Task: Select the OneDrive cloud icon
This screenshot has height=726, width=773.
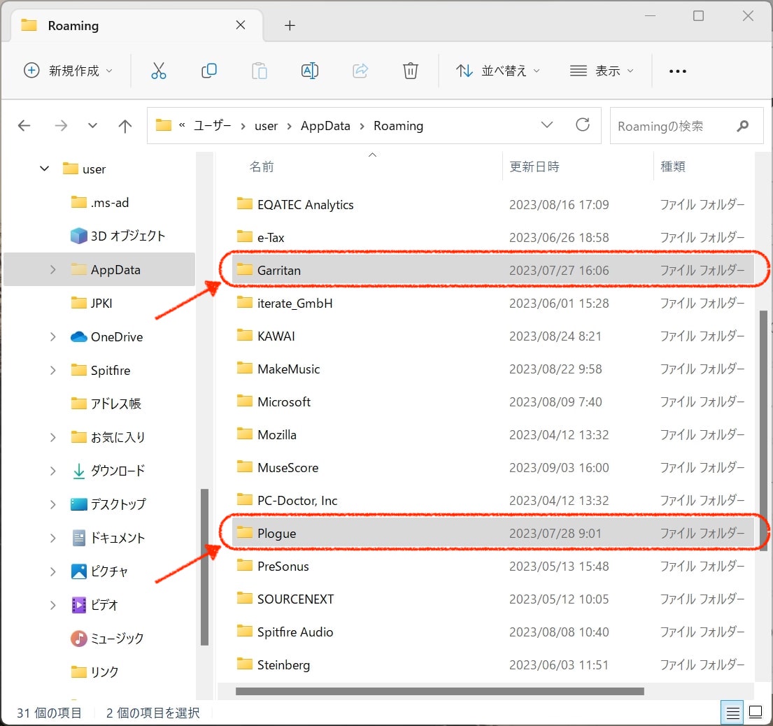Action: (78, 336)
